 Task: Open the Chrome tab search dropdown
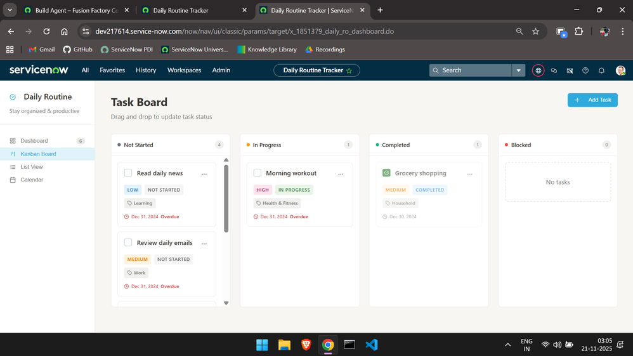click(x=10, y=10)
